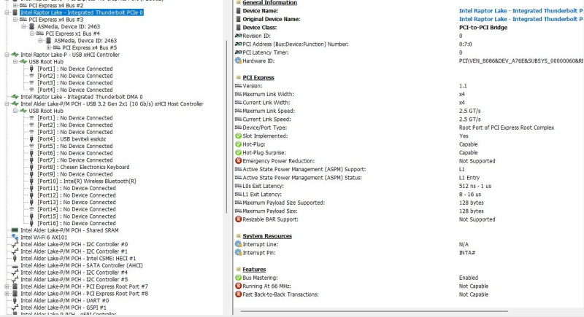
Task: Select Port4 USB beviteli eszköz
Action: pyautogui.click(x=72, y=139)
